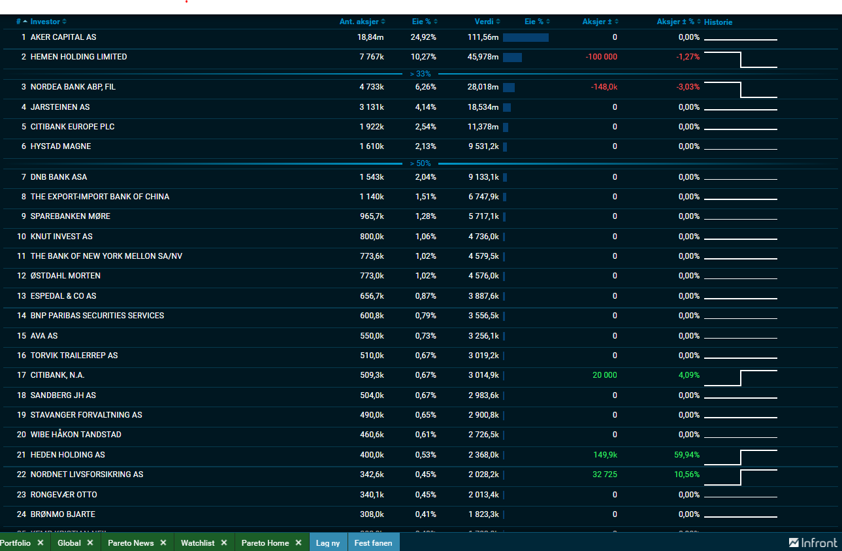Select NORDEA BANK ABP, FIL investor
Image resolution: width=842 pixels, height=551 pixels.
(73, 86)
